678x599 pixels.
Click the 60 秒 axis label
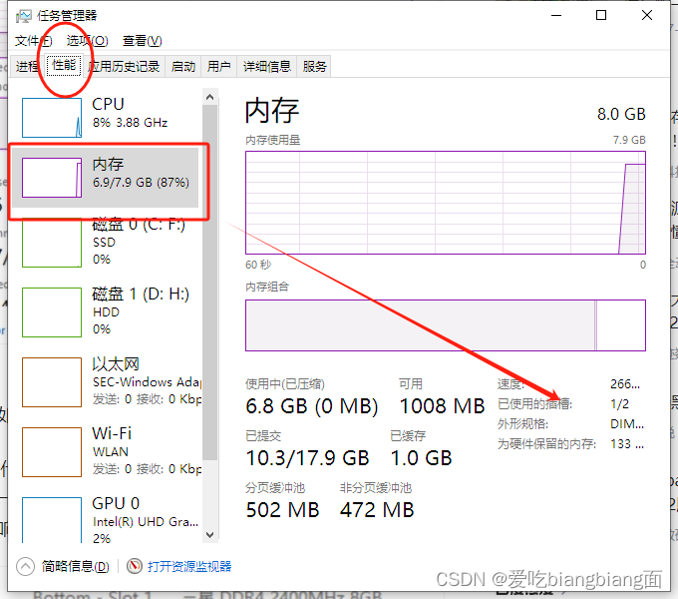pos(258,265)
